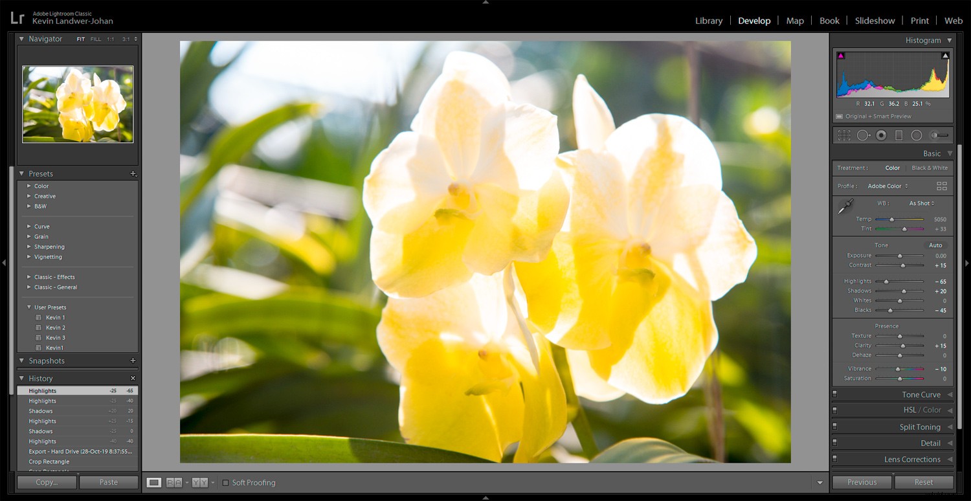Switch to the Slideshow module
The image size is (971, 501).
875,20
